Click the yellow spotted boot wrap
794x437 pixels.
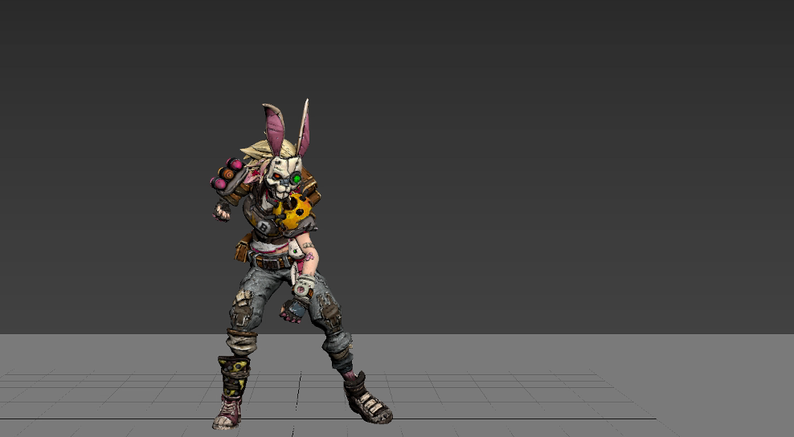pos(234,377)
